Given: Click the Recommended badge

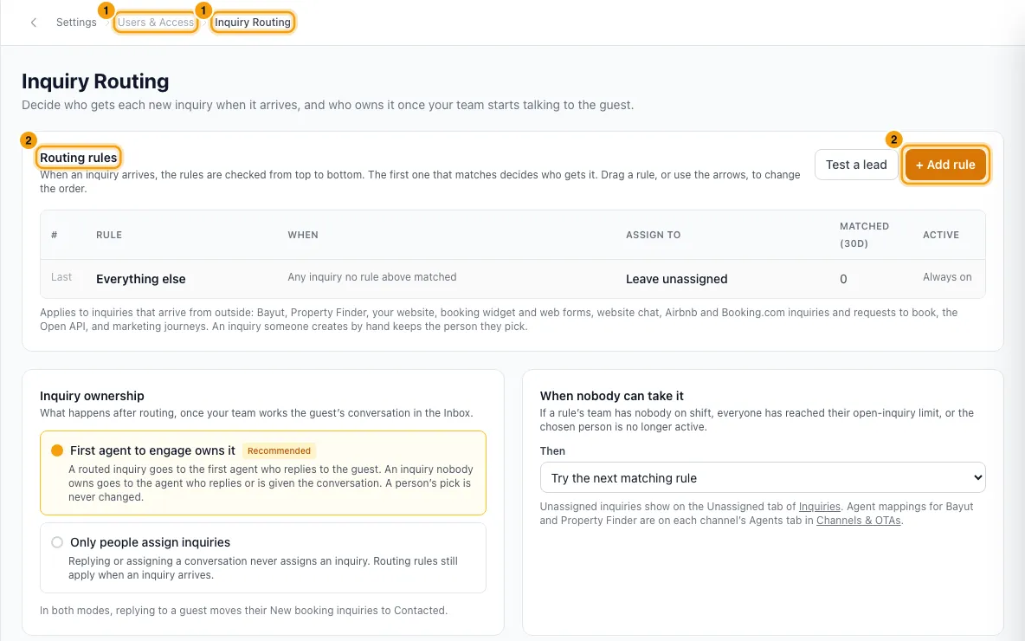Looking at the screenshot, I should click(279, 450).
